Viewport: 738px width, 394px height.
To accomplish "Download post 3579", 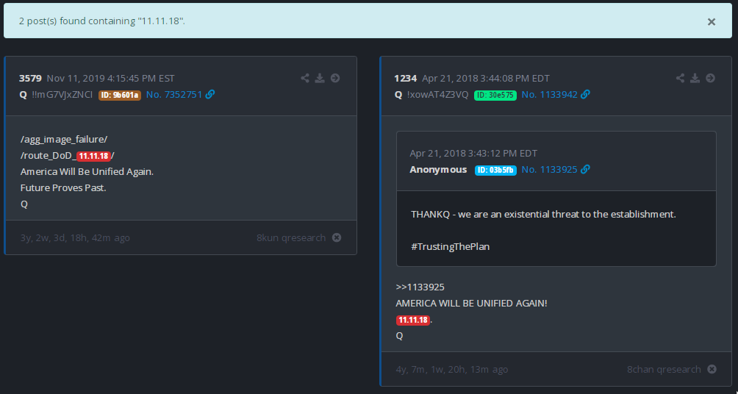I will [320, 78].
